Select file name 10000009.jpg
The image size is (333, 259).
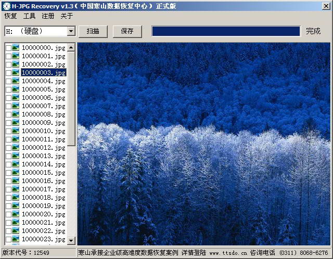(44, 123)
